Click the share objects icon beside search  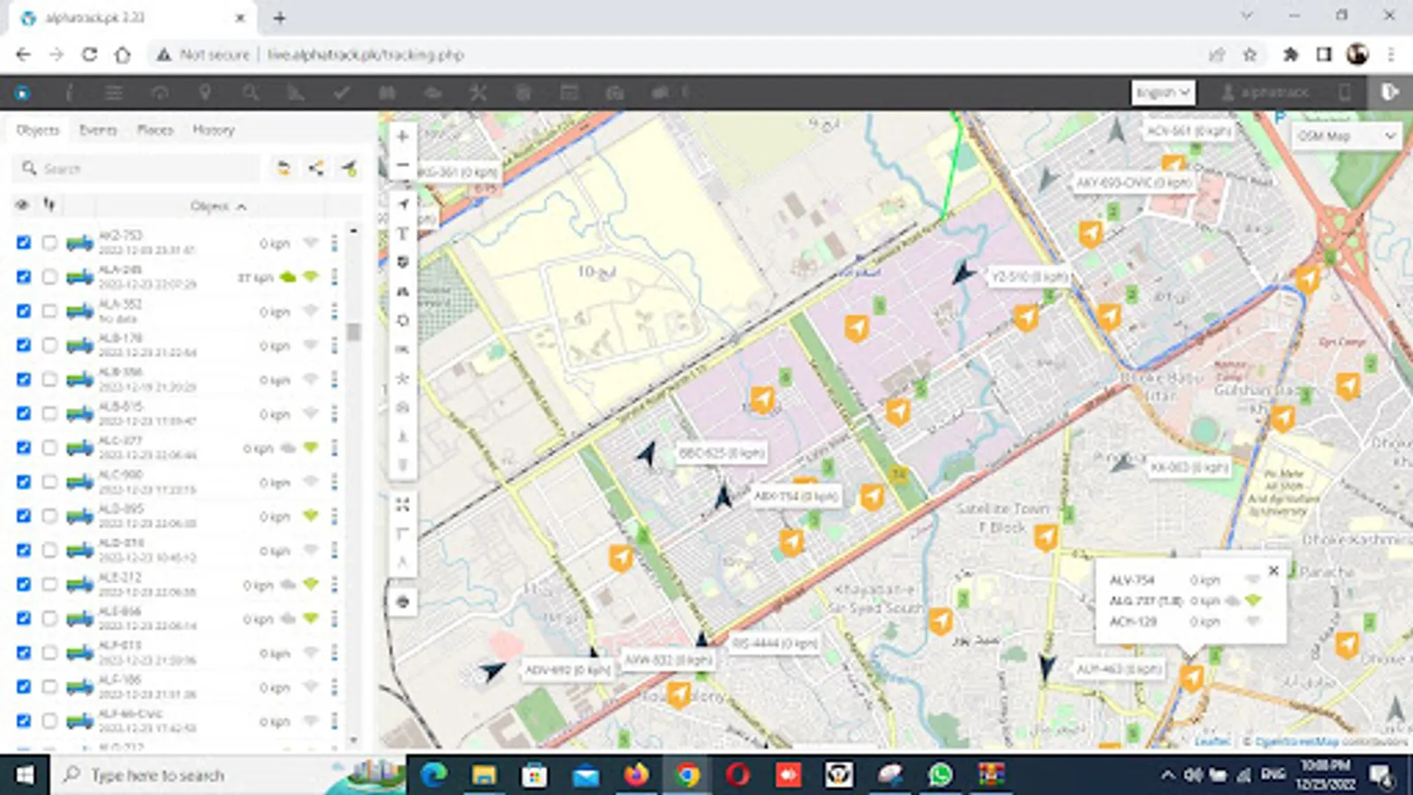click(316, 168)
